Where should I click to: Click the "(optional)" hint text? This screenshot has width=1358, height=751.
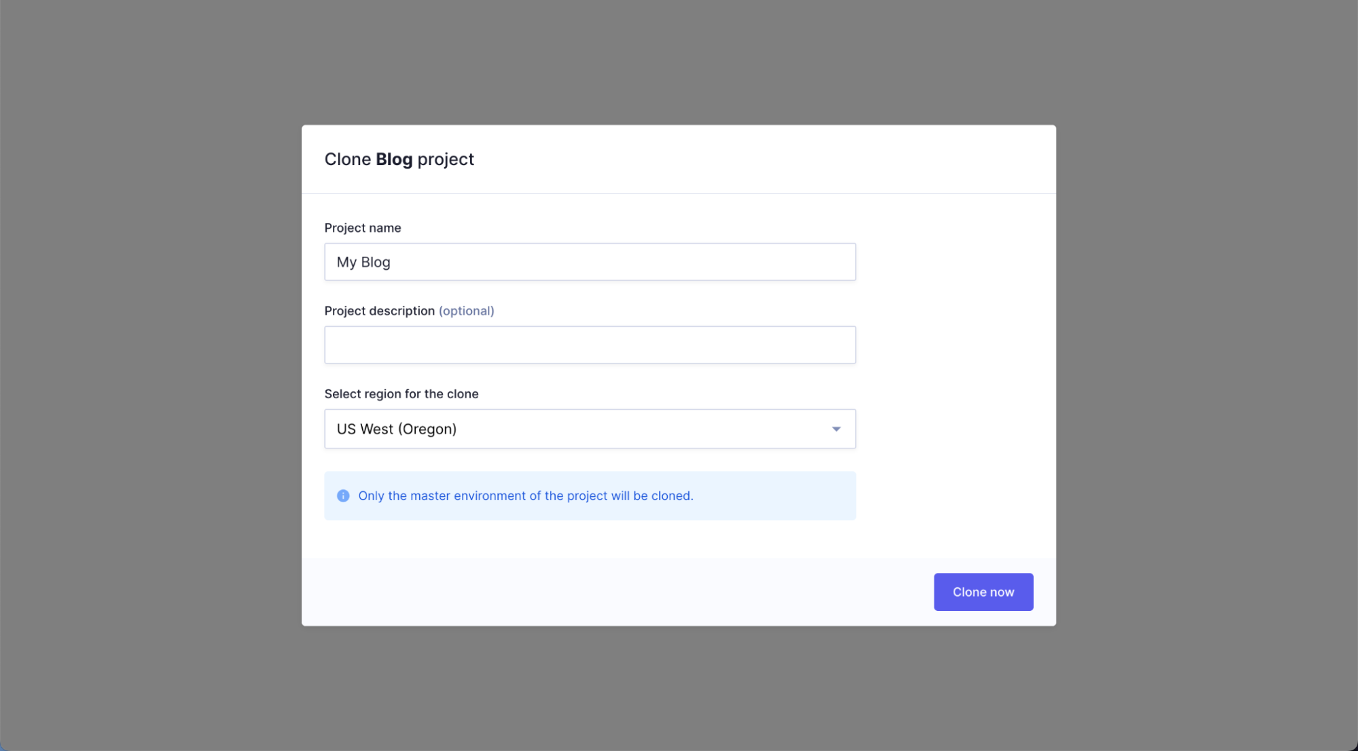(466, 311)
